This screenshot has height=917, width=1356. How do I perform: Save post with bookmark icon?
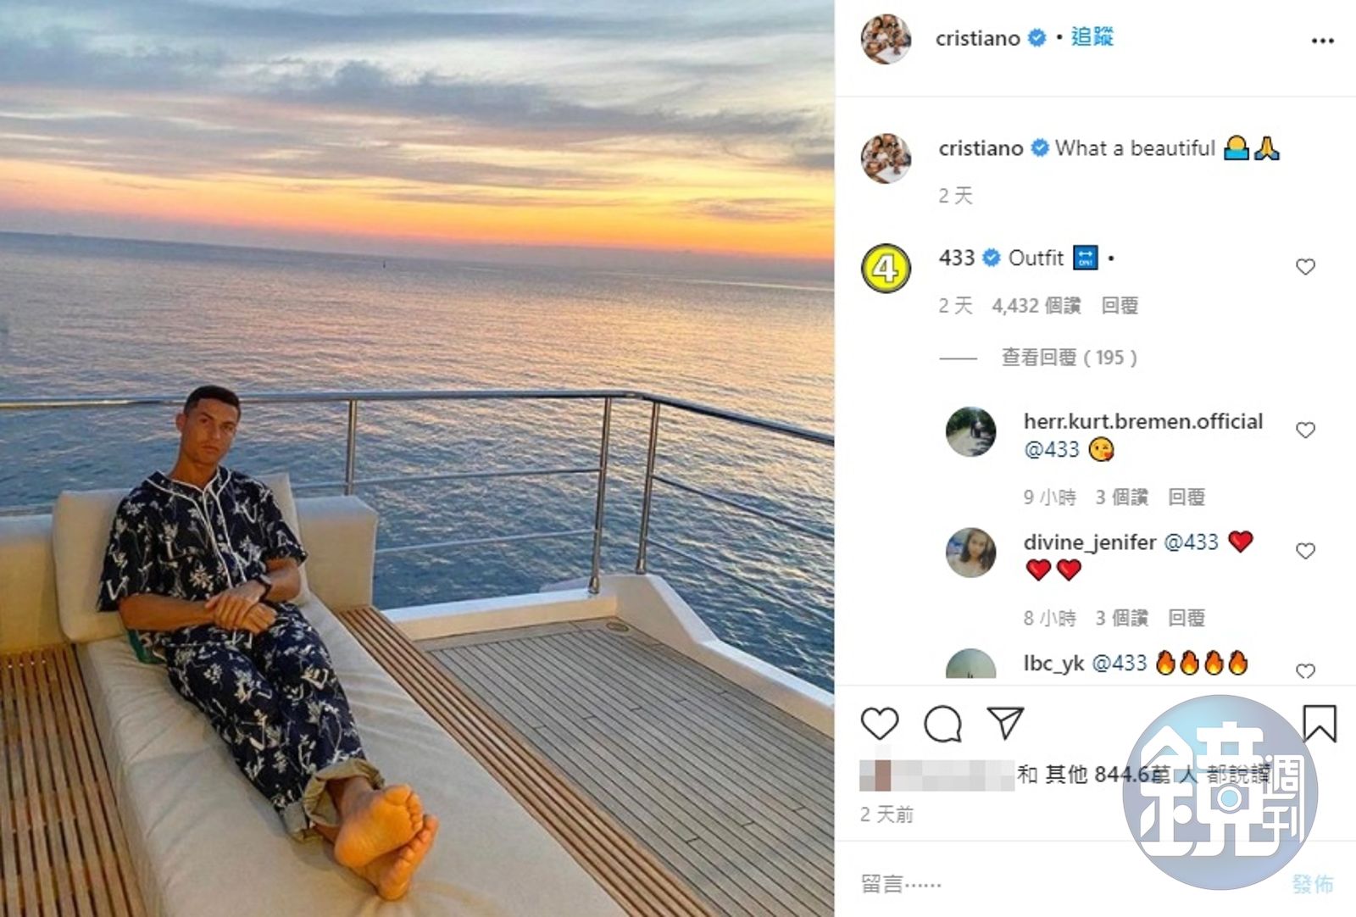(x=1320, y=723)
